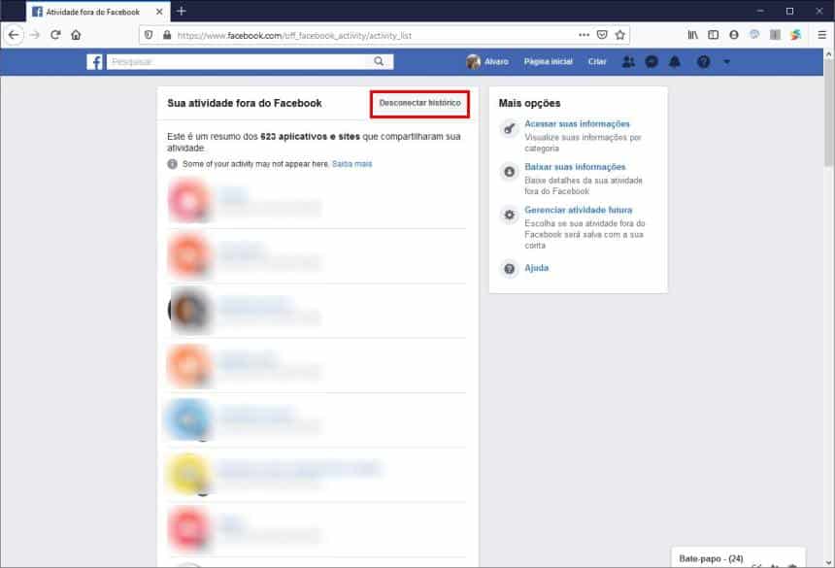Click the page vertical scrollbar
The height and width of the screenshot is (568, 835).
click(828, 112)
